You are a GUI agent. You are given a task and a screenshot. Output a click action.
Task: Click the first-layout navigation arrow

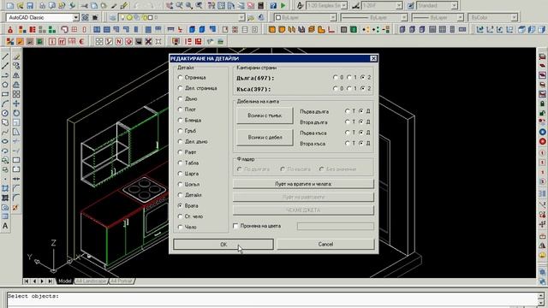pos(27,281)
